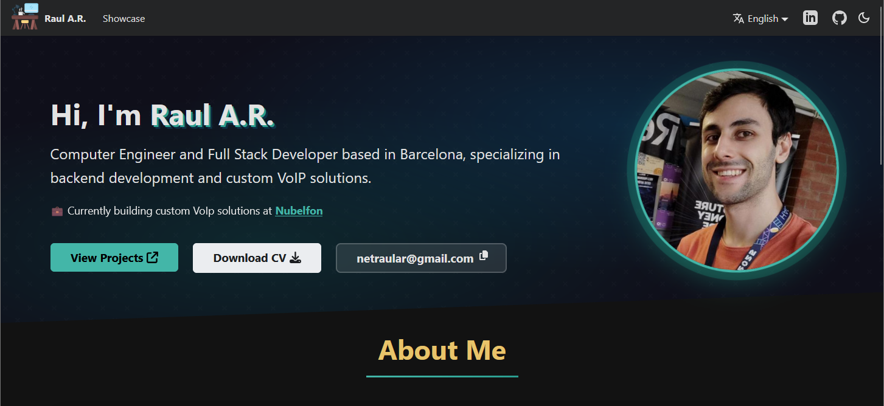Click the netraular@gmail.com email button

421,258
